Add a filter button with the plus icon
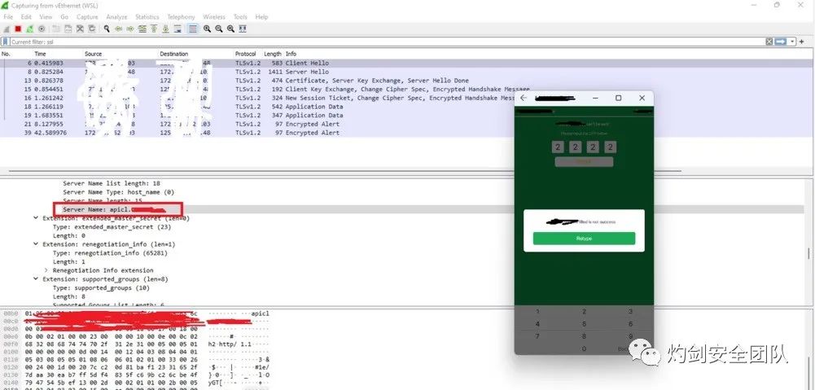815x390 pixels. click(x=802, y=42)
